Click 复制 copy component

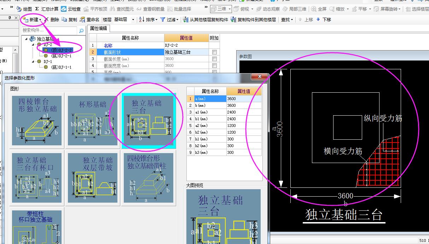click(x=69, y=20)
